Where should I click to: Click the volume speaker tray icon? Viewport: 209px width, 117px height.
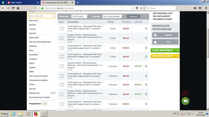[x=193, y=114]
